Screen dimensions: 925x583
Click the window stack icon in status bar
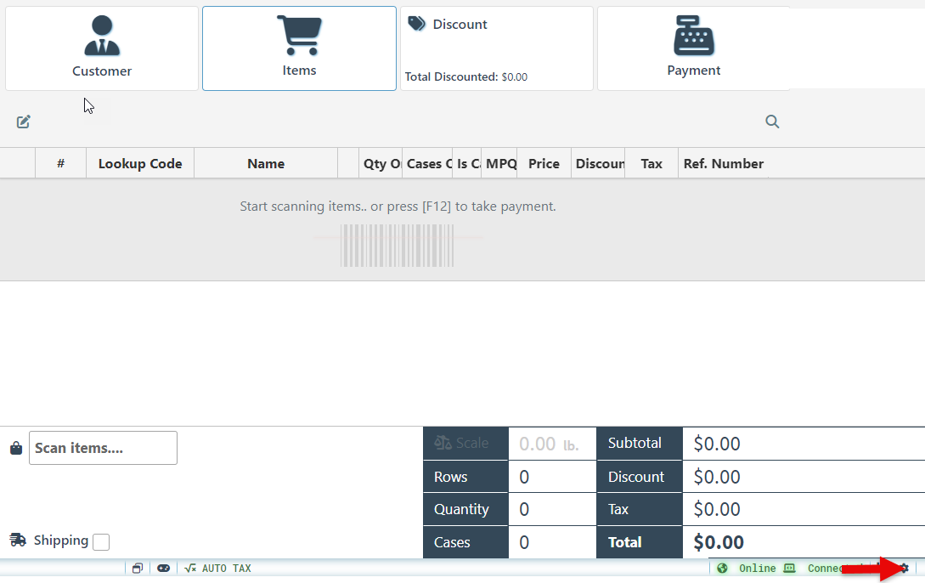[137, 569]
